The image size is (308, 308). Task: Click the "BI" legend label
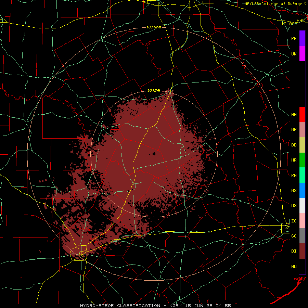click(x=294, y=251)
